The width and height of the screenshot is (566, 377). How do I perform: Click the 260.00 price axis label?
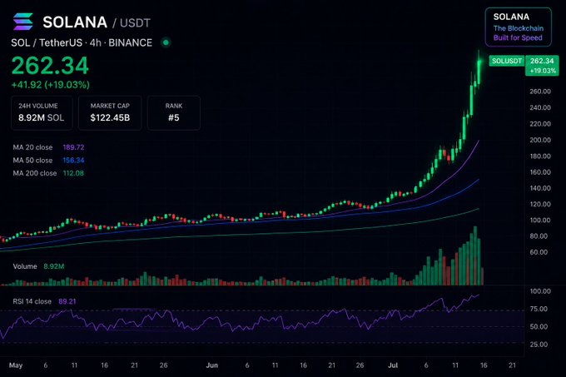(540, 92)
